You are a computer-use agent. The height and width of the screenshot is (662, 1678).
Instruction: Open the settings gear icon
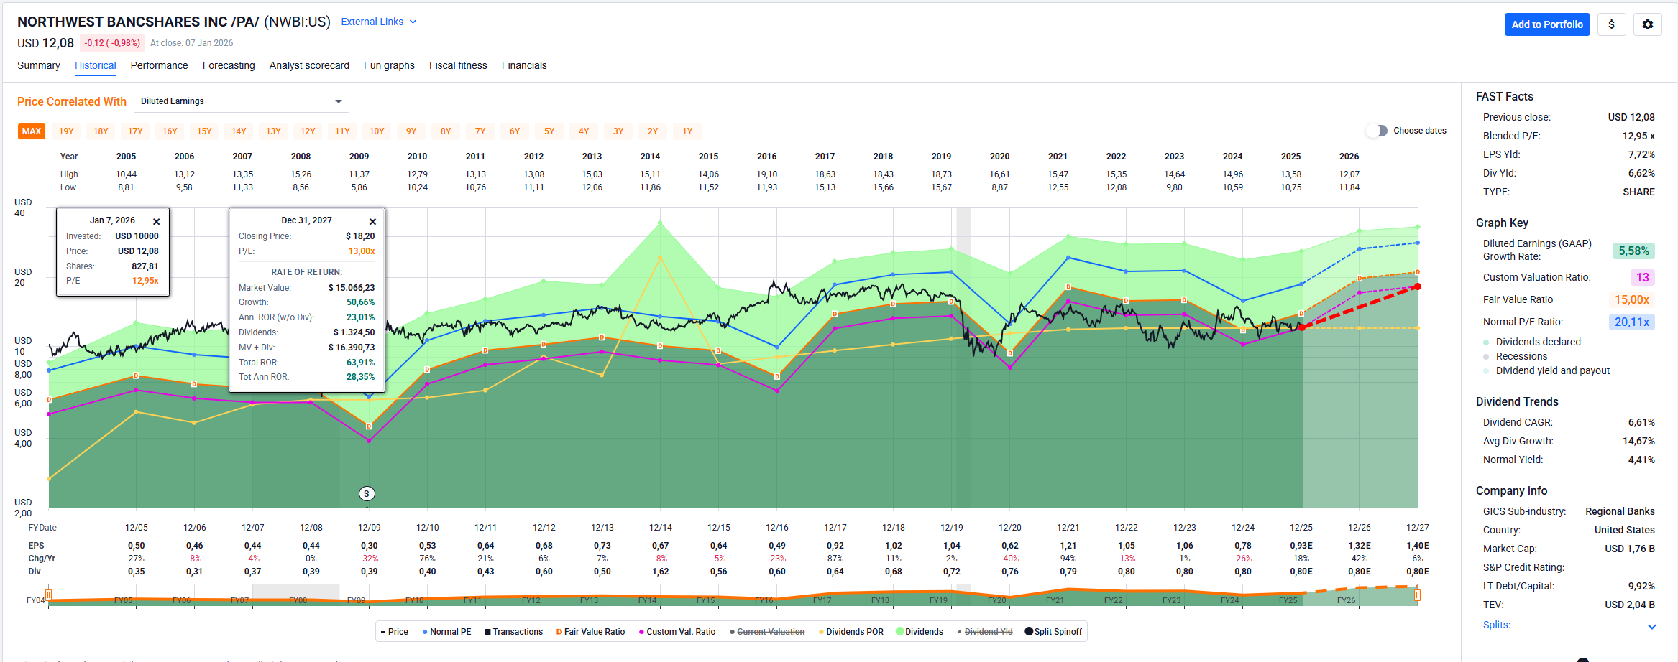click(x=1647, y=24)
